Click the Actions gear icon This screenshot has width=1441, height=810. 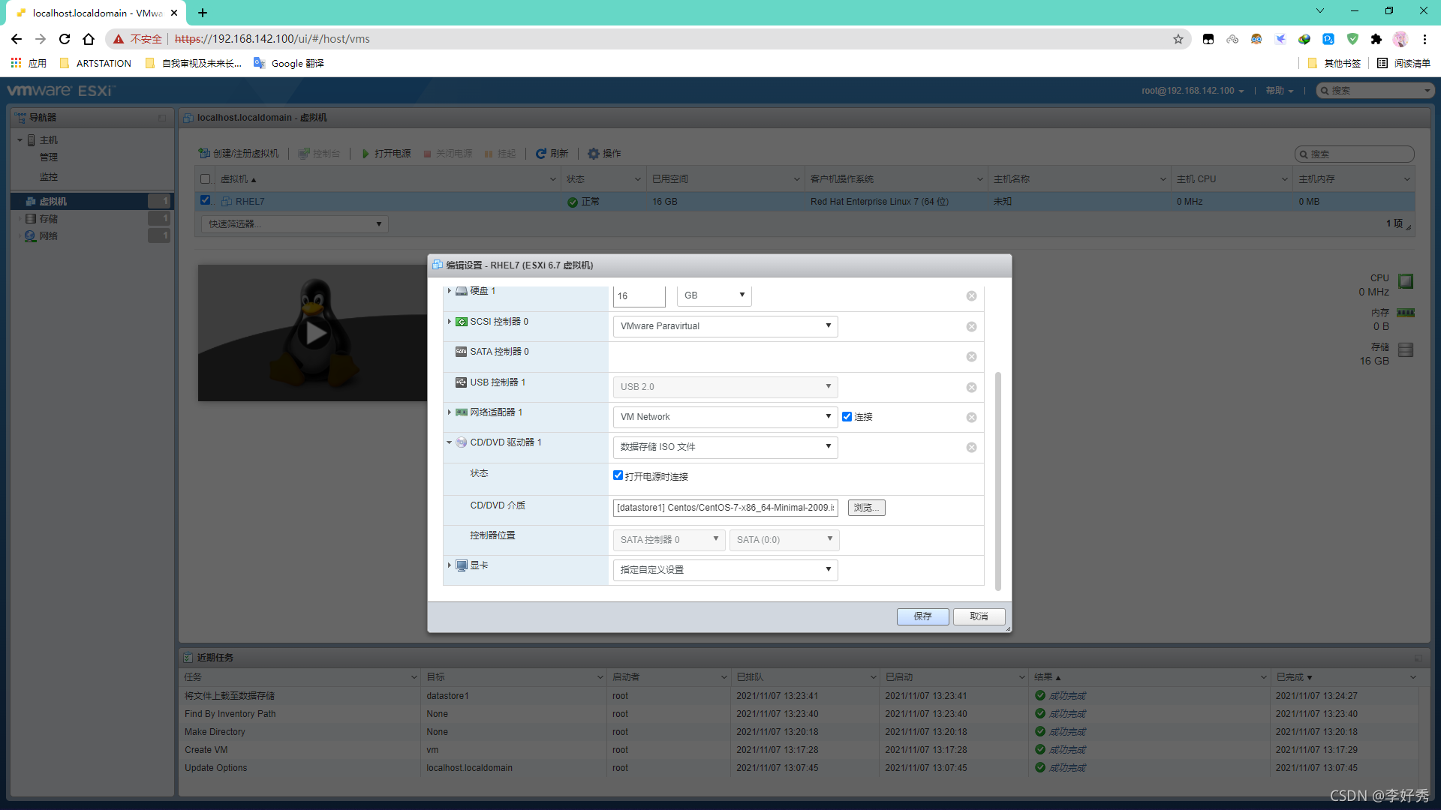[x=594, y=154]
